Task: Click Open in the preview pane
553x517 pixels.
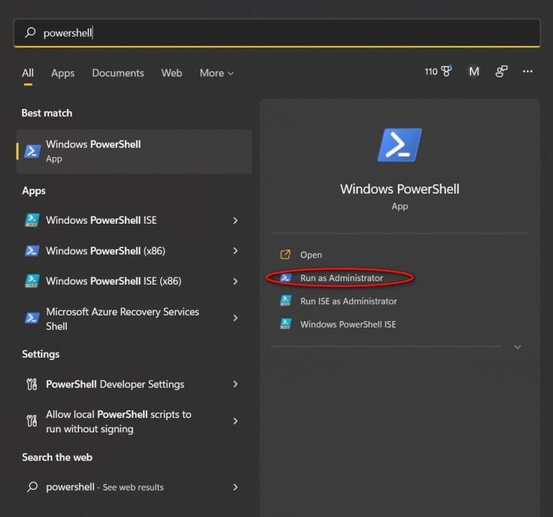Action: point(311,255)
